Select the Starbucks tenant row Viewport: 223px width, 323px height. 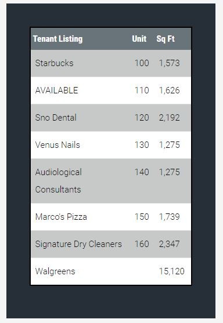111,63
